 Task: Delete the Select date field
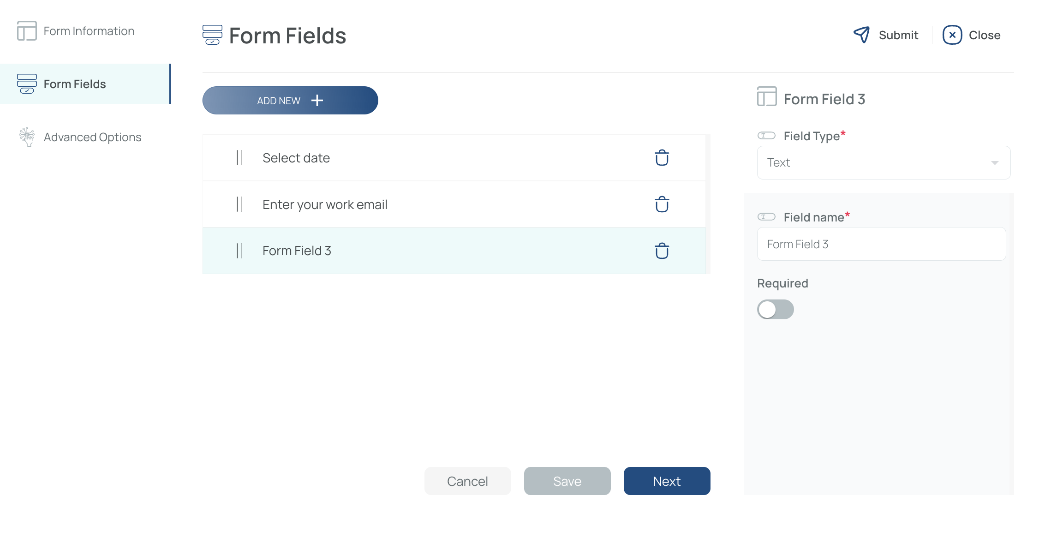pyautogui.click(x=662, y=158)
